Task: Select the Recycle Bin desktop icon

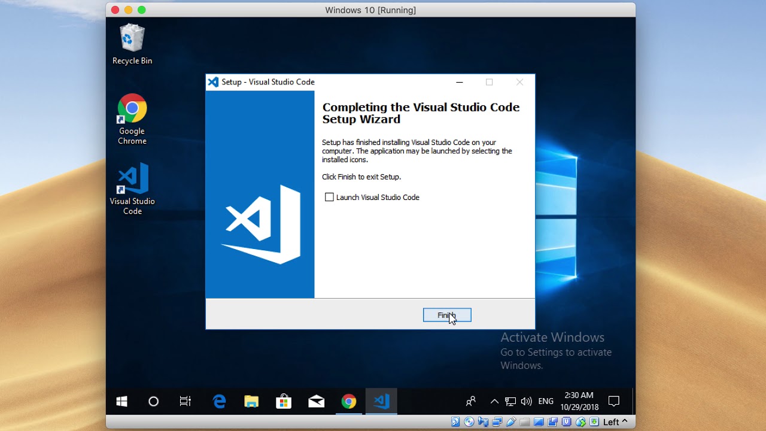Action: [132, 44]
